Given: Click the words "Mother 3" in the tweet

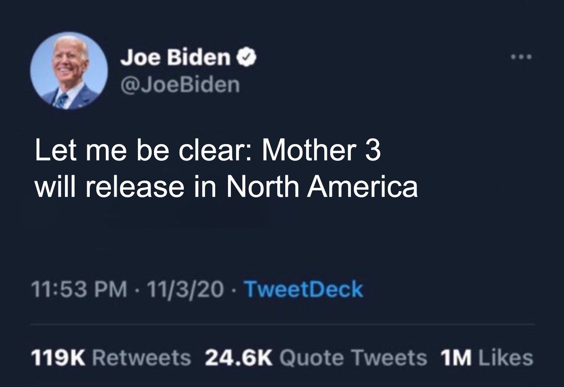Looking at the screenshot, I should click(x=321, y=155).
